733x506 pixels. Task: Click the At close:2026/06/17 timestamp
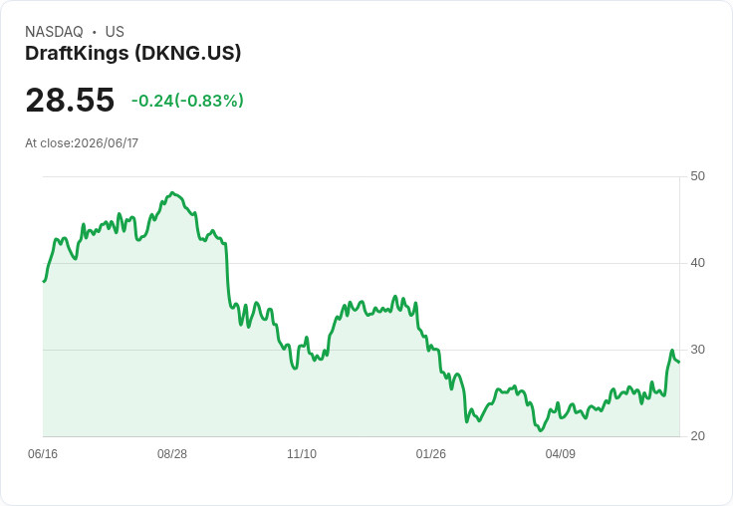click(x=82, y=143)
